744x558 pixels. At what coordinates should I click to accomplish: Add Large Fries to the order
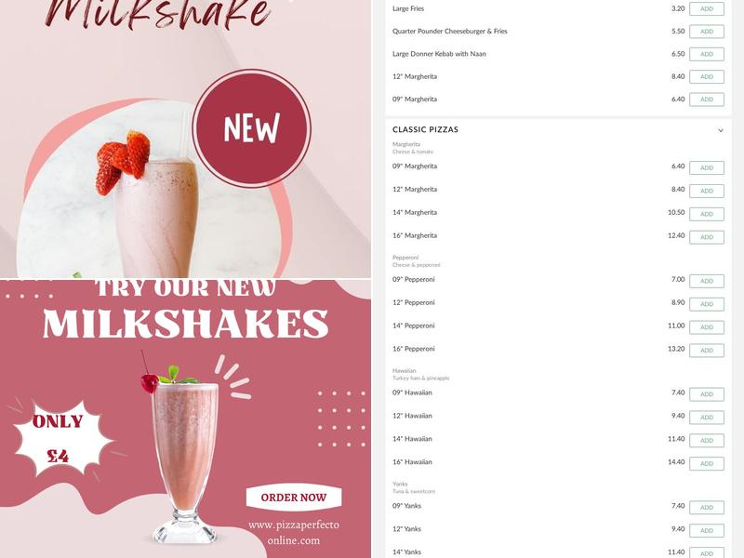[707, 9]
